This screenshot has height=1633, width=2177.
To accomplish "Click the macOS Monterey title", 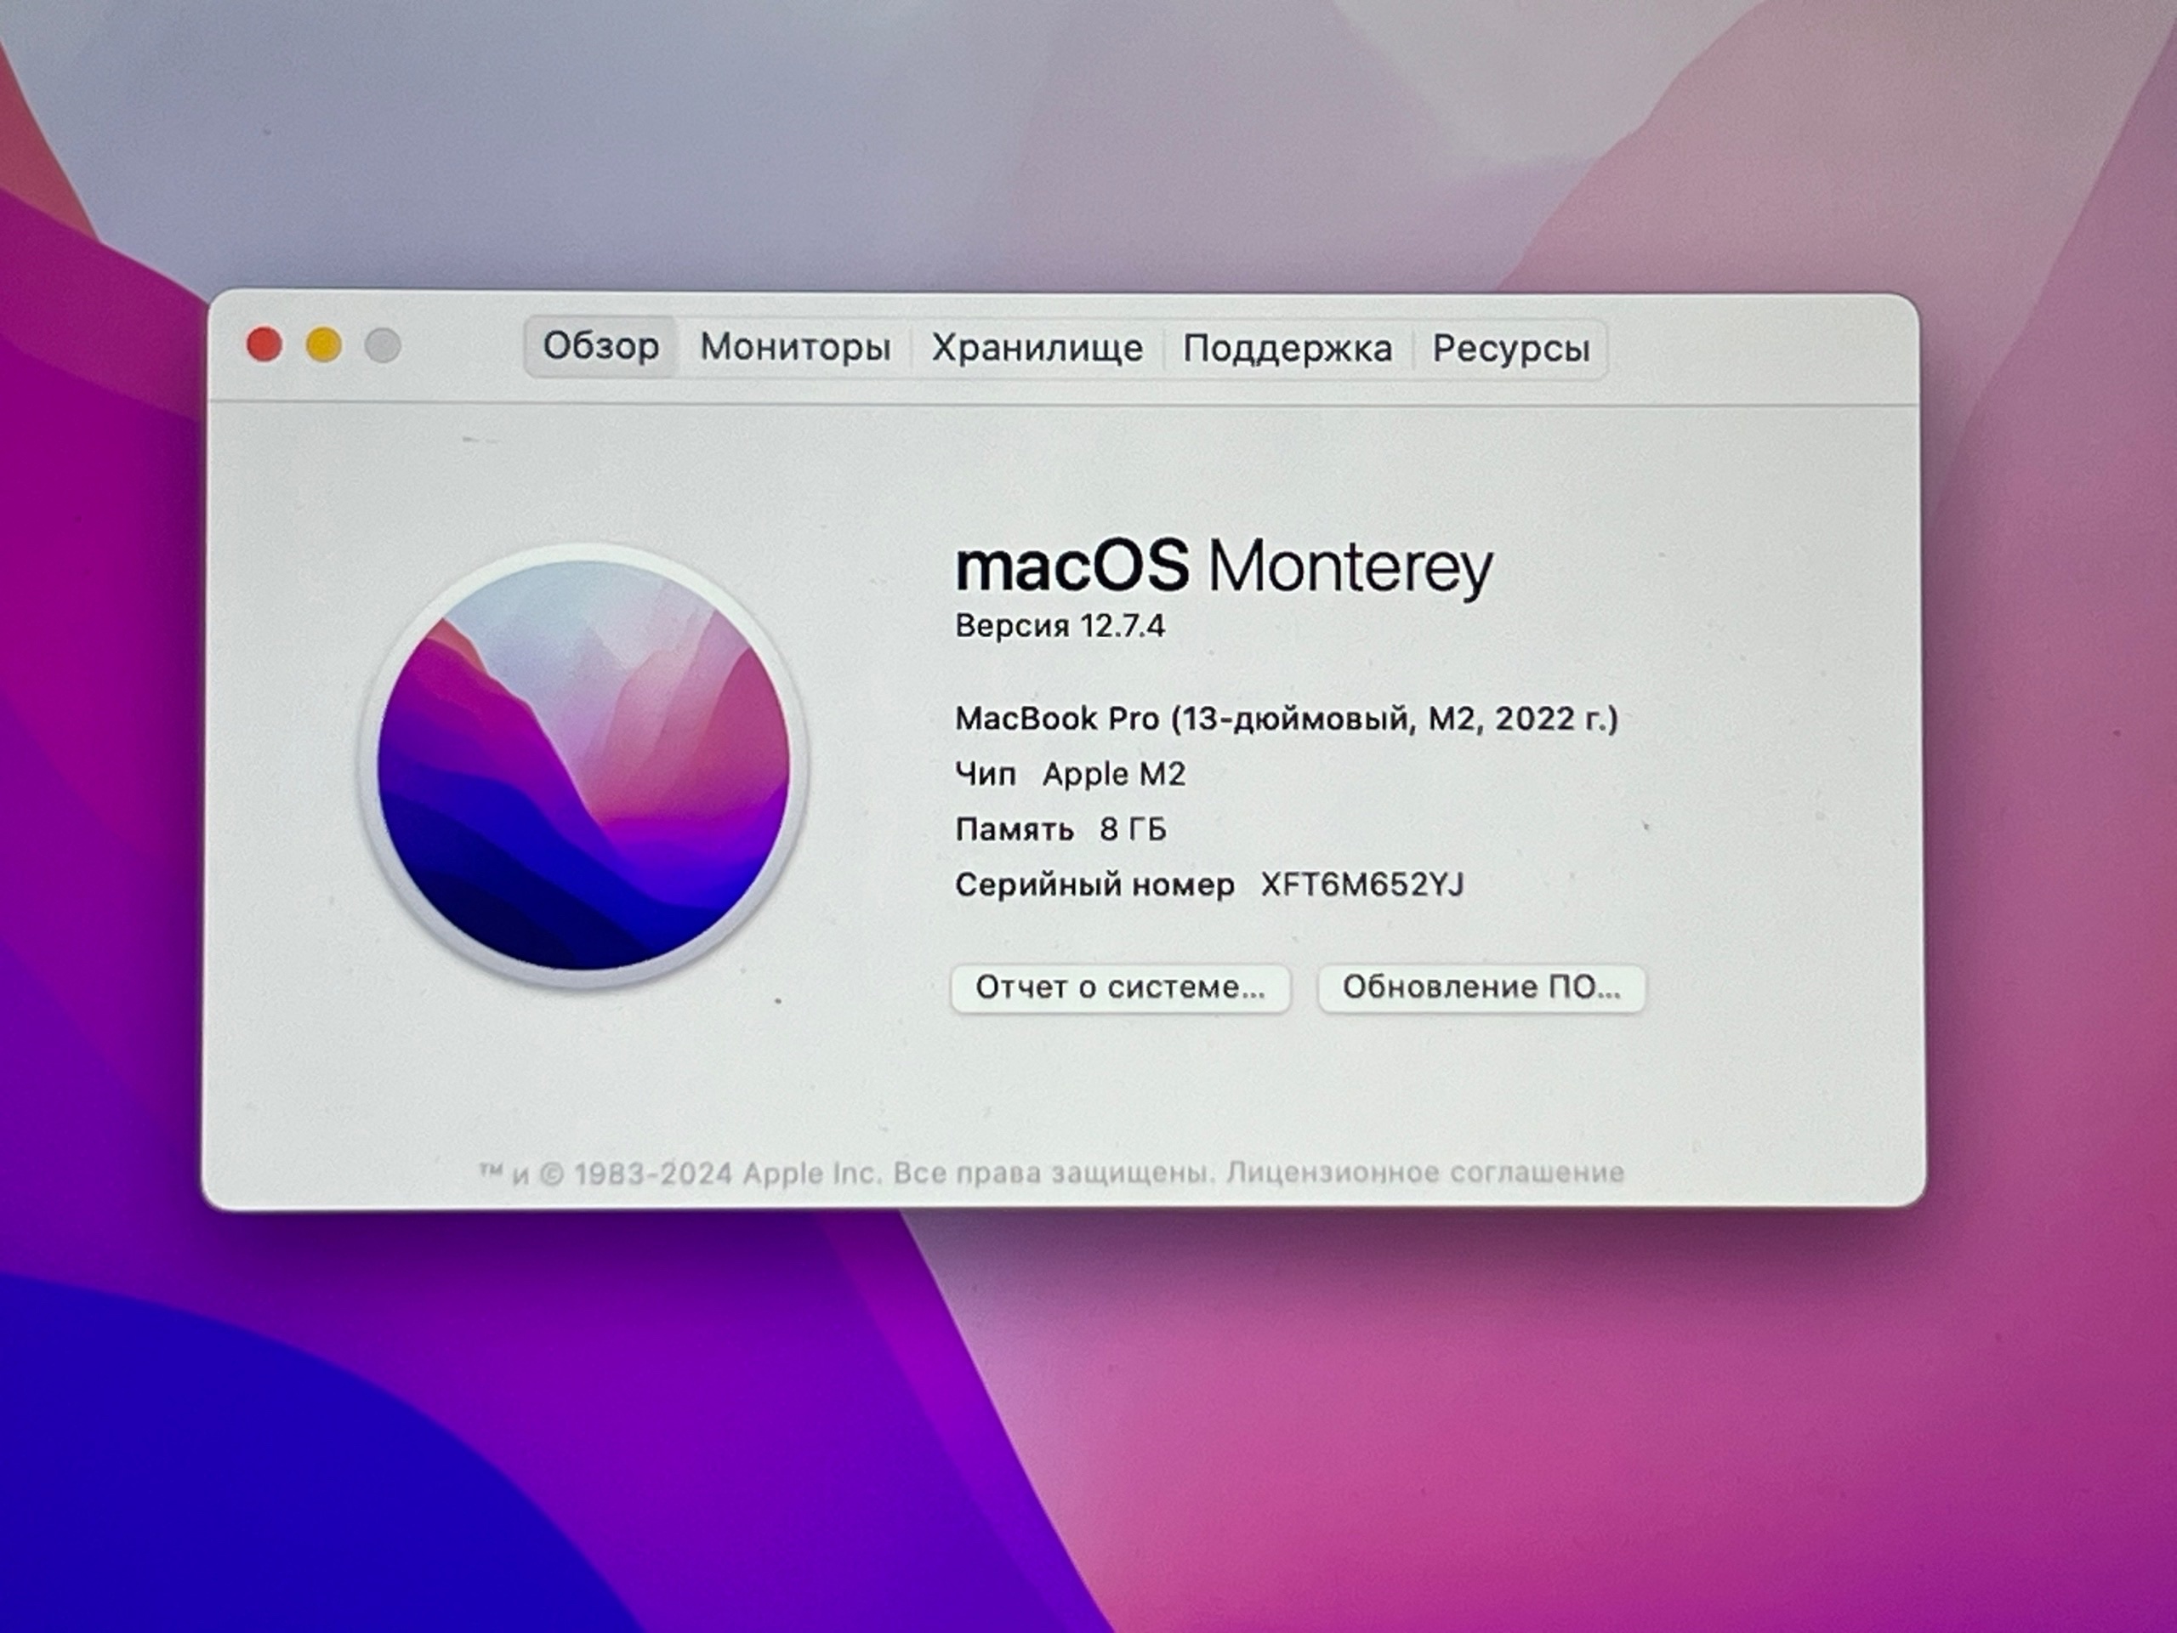I will point(1224,568).
